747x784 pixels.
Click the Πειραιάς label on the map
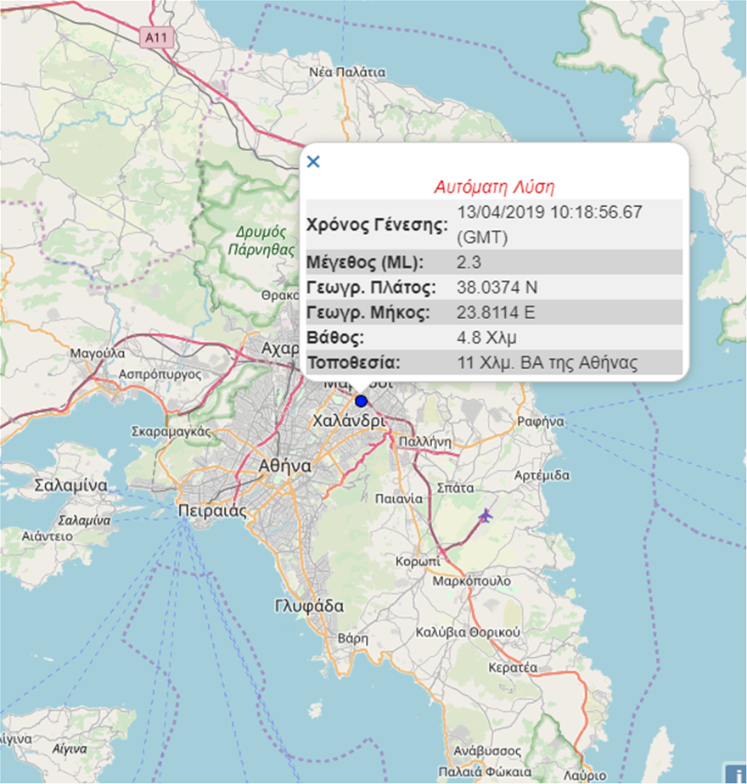(211, 511)
